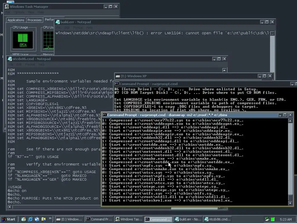Open the Format menu in build.err Notepad
Image resolution: width=297 pixels, height=223 pixels.
tap(78, 28)
